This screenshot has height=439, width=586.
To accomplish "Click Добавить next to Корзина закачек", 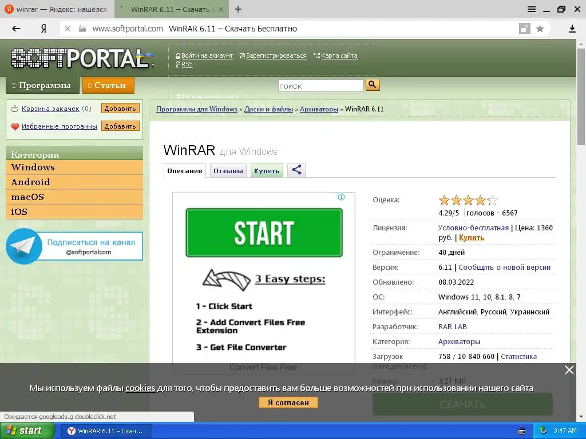I will point(120,109).
